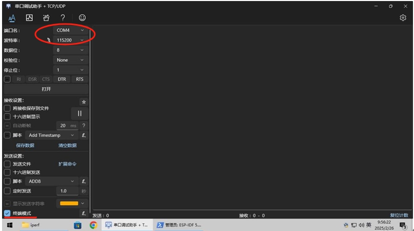
Task: Open the data bits 8 dropdown
Action: pos(70,50)
